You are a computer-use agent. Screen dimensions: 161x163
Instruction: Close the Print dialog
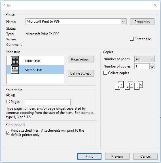click(x=155, y=5)
